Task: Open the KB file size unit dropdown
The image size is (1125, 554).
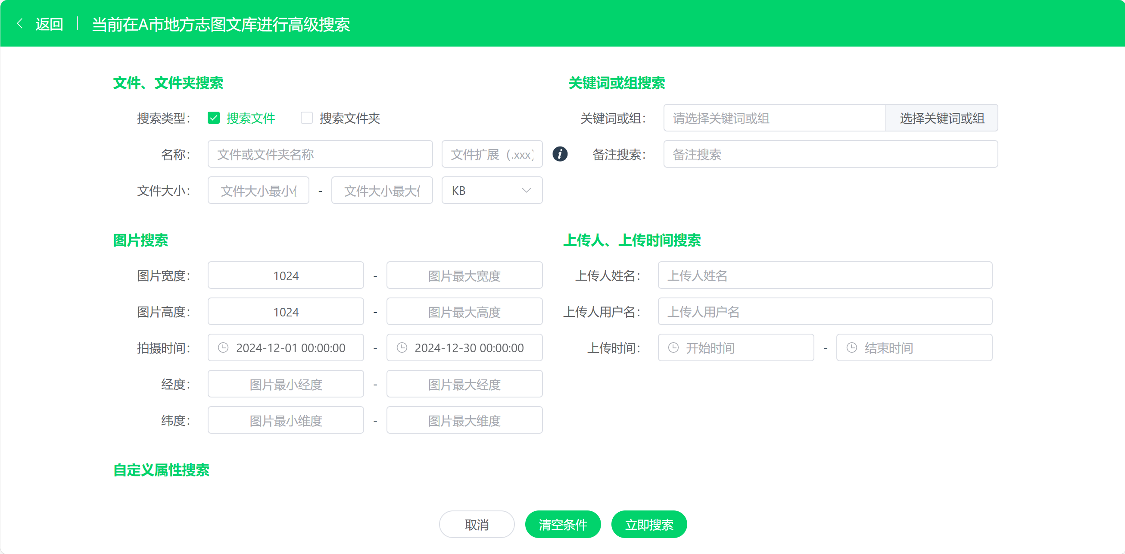Action: click(x=492, y=191)
